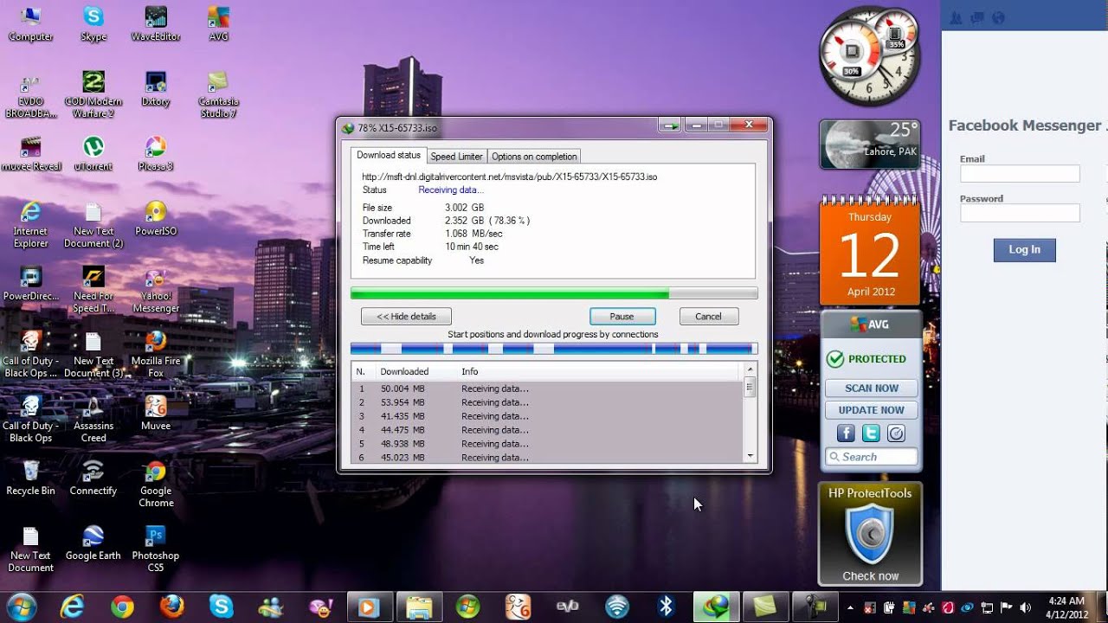This screenshot has width=1108, height=623.
Task: Open the Windows Start menu
Action: coord(21,607)
